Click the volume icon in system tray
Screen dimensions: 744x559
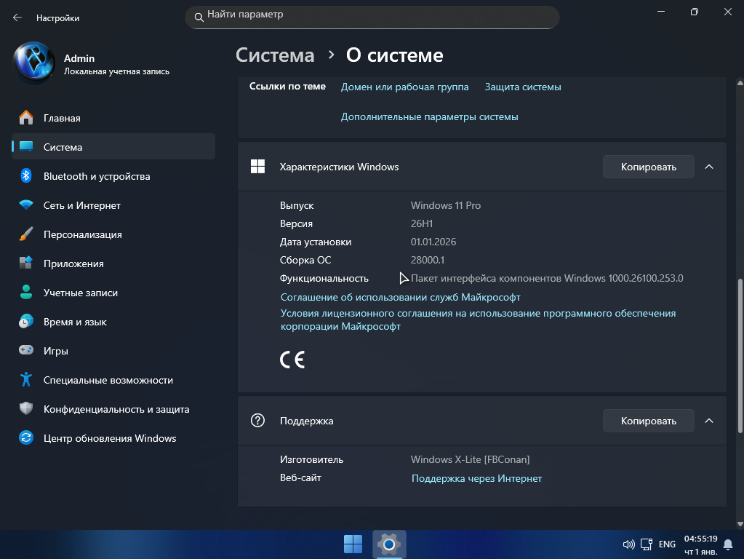628,544
